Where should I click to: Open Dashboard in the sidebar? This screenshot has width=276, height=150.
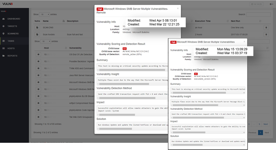click(14, 19)
